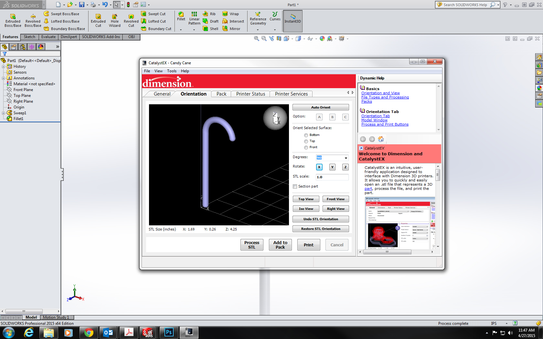
Task: Select the Front surface radio button
Action: tap(306, 148)
